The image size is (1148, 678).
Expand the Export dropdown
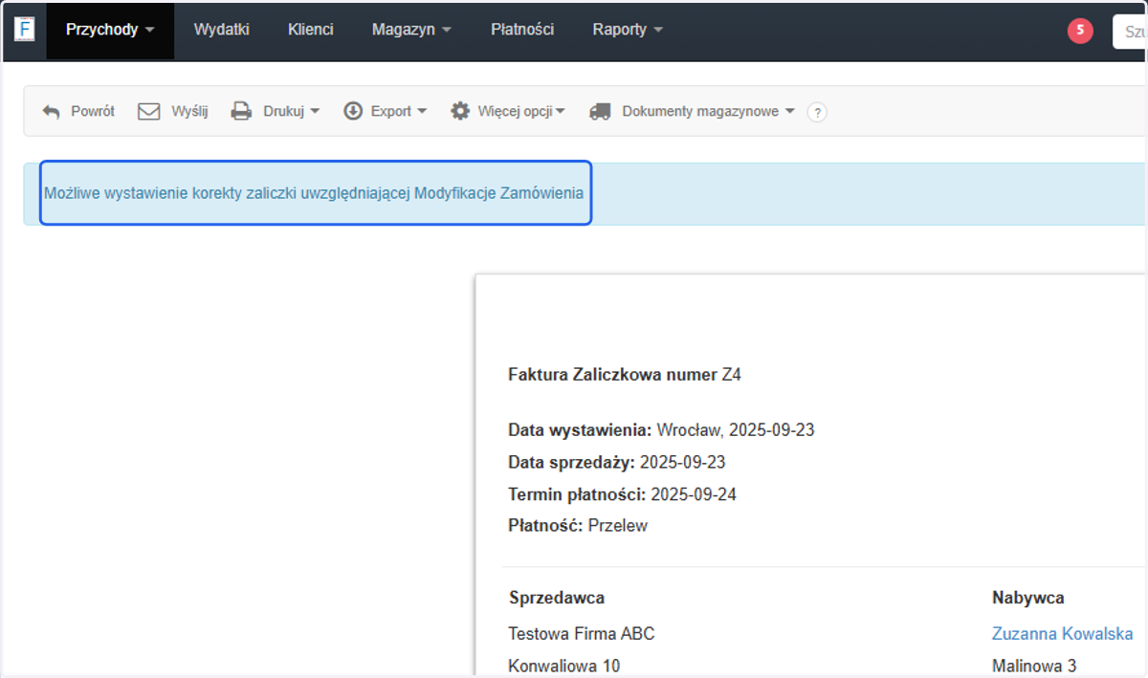(x=399, y=111)
